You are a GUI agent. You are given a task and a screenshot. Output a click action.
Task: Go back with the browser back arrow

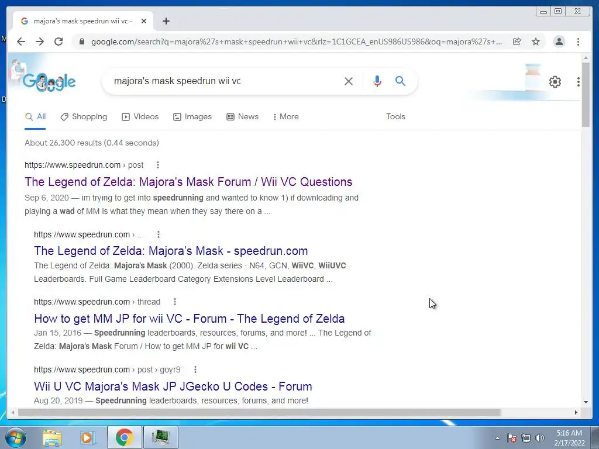(21, 42)
